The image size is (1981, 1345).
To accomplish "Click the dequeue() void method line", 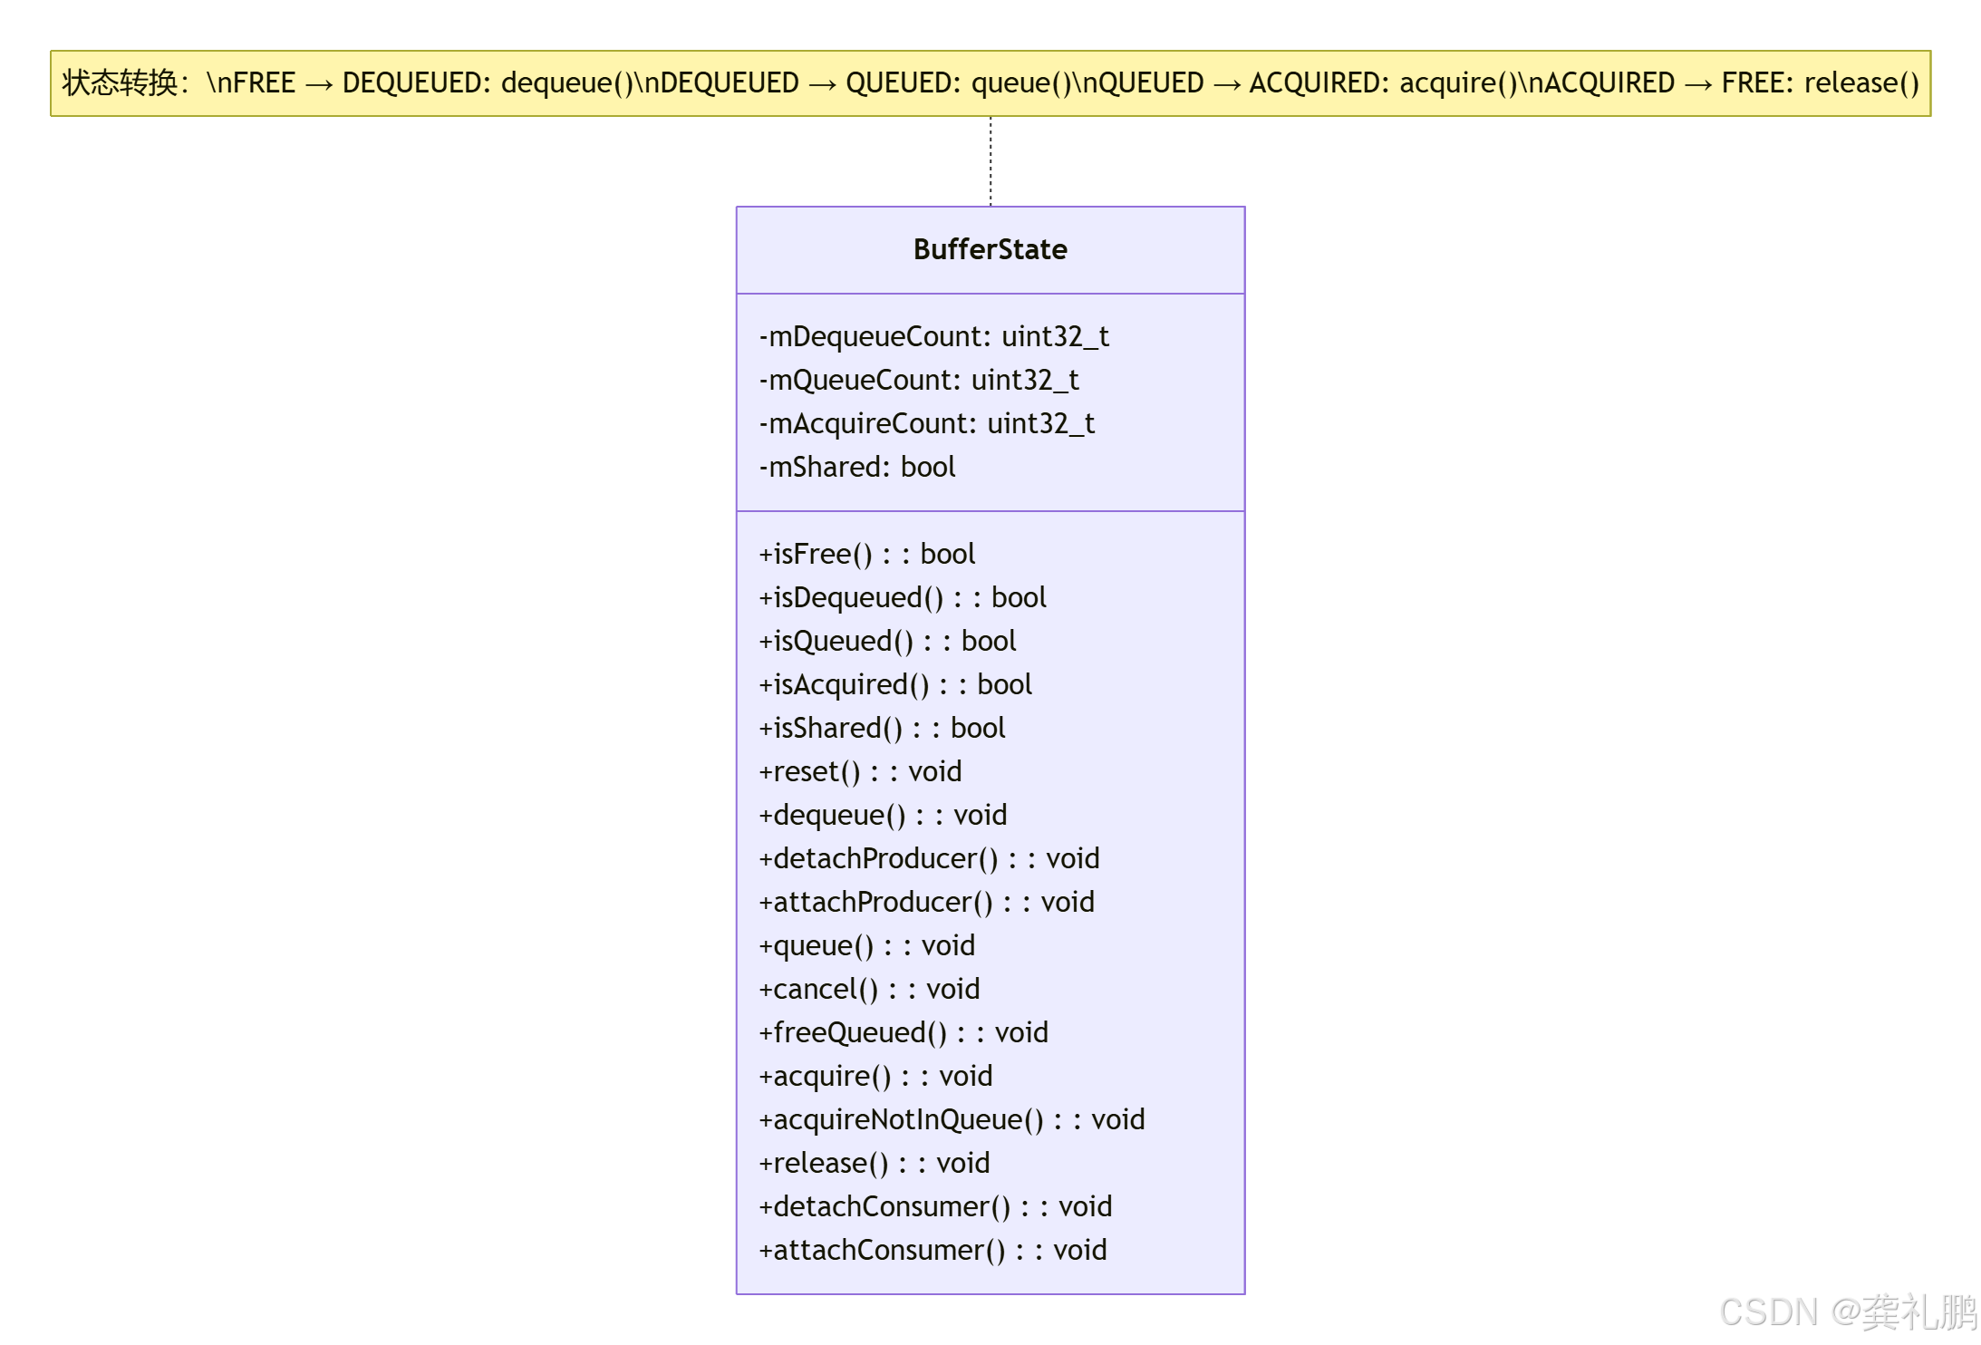I will tap(882, 815).
